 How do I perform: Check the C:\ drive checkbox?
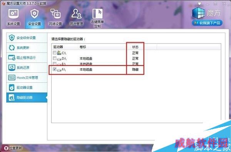click(x=55, y=53)
